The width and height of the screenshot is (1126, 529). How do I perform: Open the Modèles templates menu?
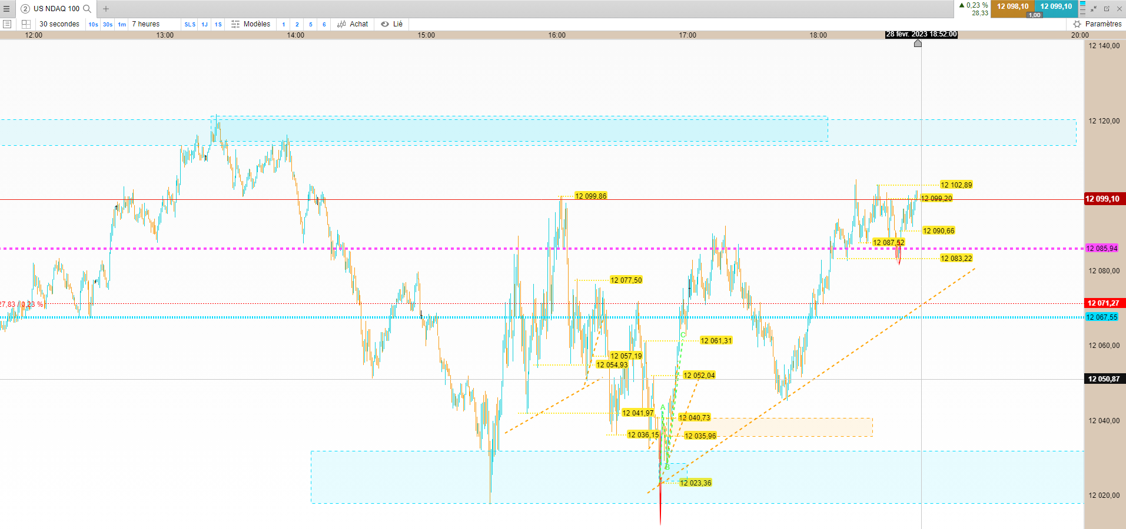pyautogui.click(x=257, y=24)
